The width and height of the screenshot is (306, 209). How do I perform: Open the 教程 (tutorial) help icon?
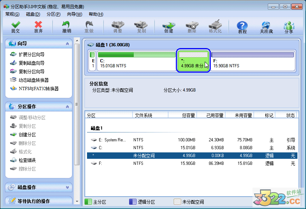(243, 27)
